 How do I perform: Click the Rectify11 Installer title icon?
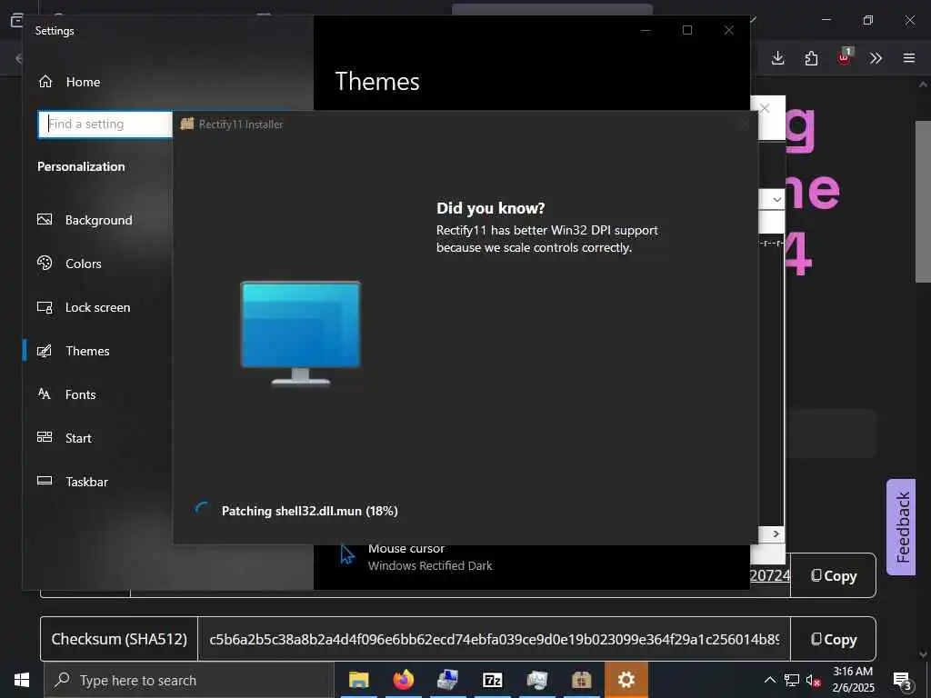[187, 124]
